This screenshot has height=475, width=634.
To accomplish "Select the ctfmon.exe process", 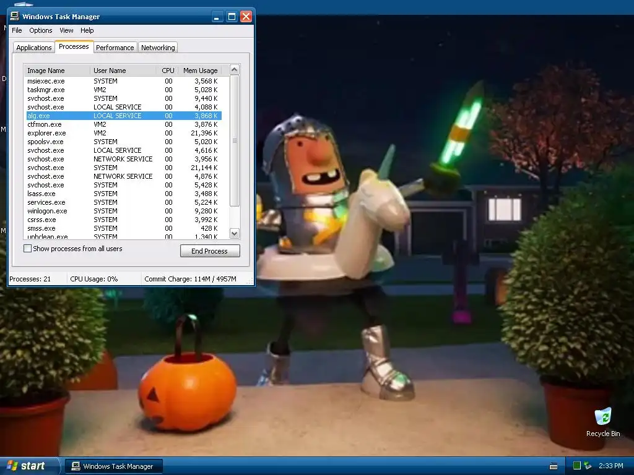I will [x=123, y=124].
